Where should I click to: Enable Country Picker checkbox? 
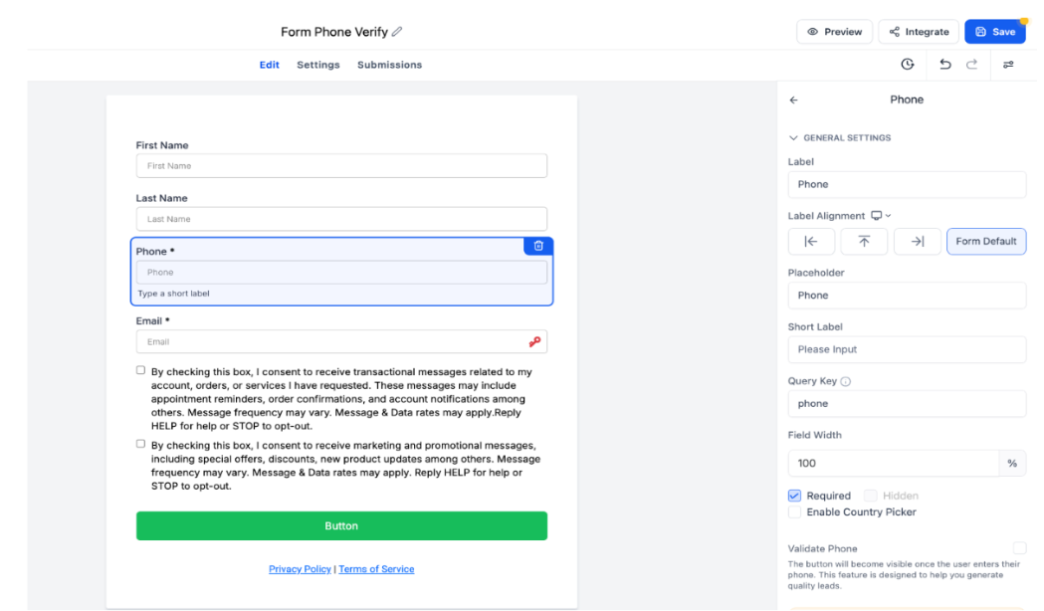[x=794, y=512]
